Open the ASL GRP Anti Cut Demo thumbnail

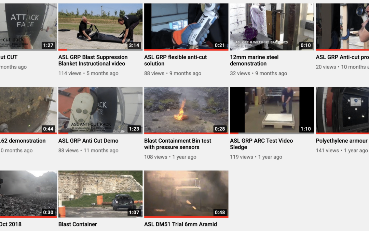tap(100, 110)
